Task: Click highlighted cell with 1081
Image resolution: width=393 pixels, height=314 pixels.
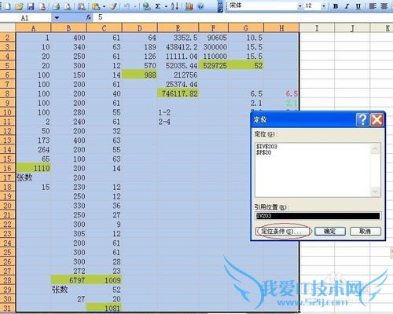Action: [x=105, y=308]
